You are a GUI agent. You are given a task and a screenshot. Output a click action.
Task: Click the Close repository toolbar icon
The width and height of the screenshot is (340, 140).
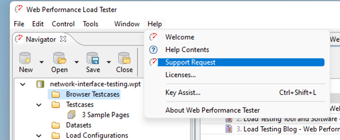pos(124,58)
